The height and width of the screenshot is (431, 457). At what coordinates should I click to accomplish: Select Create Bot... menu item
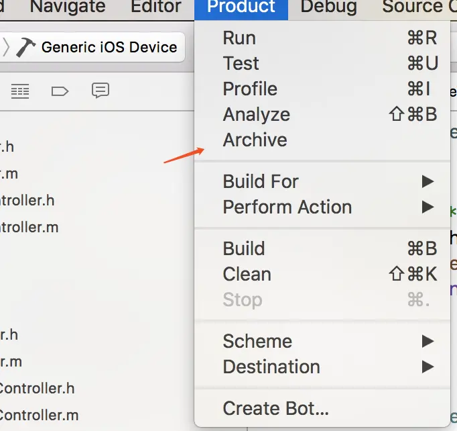tap(322, 408)
